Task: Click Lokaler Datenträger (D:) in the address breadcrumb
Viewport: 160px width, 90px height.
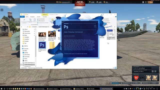Action: pyautogui.click(x=44, y=27)
